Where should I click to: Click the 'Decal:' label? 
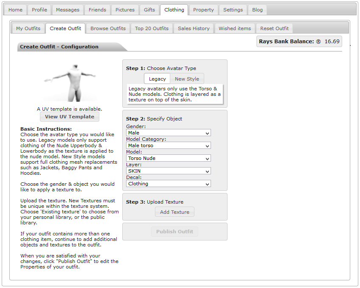click(x=134, y=177)
